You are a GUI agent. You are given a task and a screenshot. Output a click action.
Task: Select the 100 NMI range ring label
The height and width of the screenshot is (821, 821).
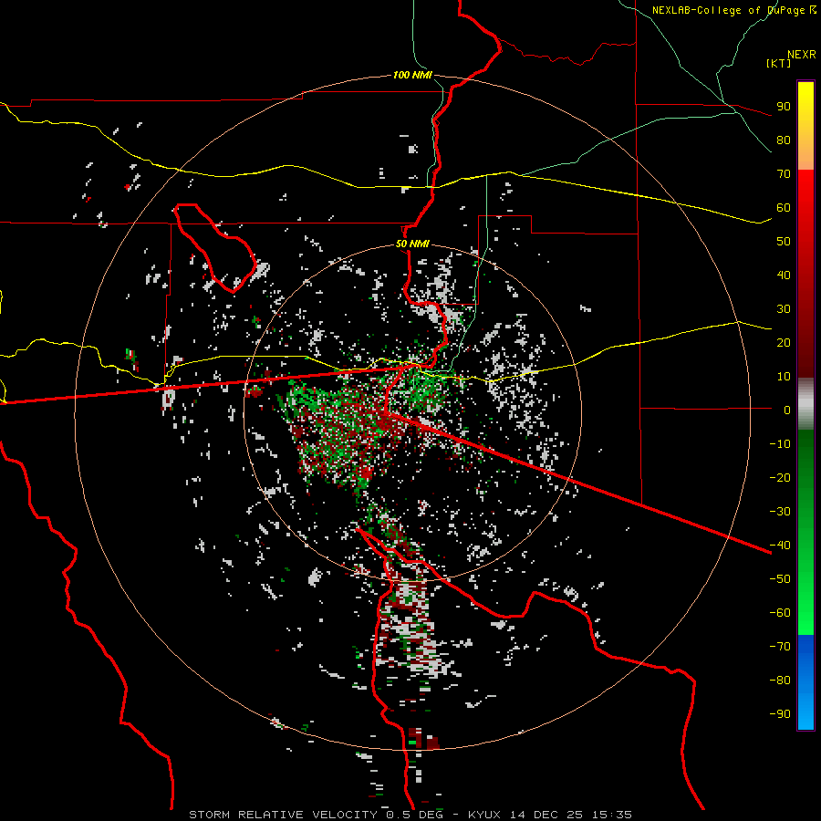point(412,75)
